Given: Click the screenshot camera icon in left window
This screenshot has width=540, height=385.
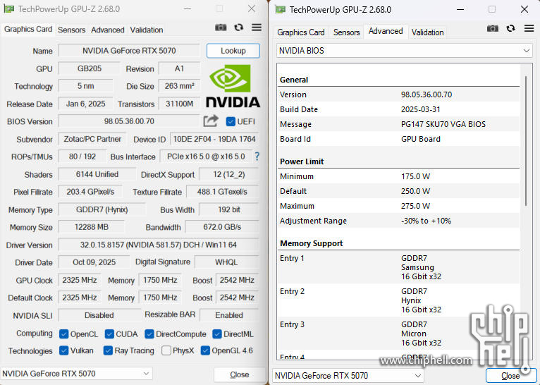Looking at the screenshot, I should [x=221, y=28].
